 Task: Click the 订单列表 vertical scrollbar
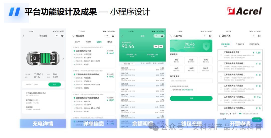click(x=263, y=69)
